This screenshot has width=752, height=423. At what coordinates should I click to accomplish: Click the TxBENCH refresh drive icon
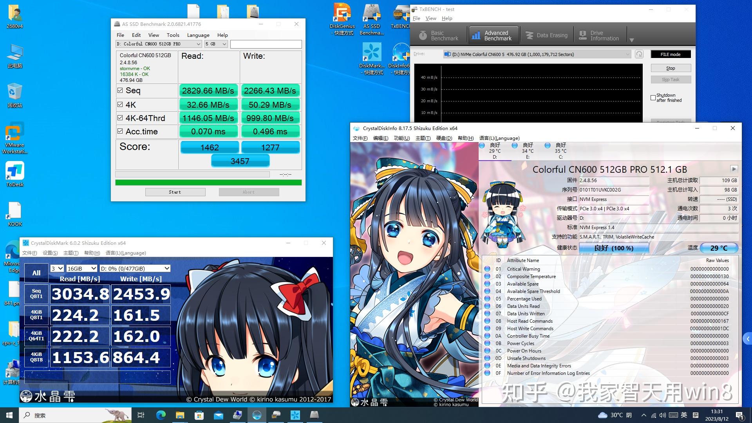click(639, 54)
